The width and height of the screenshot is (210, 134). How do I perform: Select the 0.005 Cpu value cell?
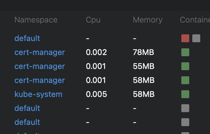coord(96,94)
